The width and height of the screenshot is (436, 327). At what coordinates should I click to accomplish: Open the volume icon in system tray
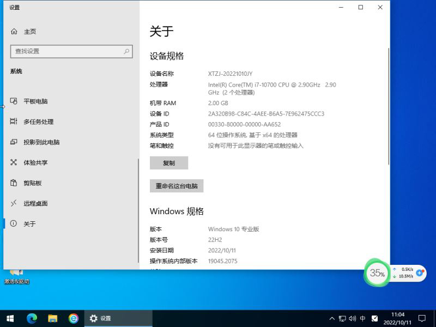[x=353, y=318]
